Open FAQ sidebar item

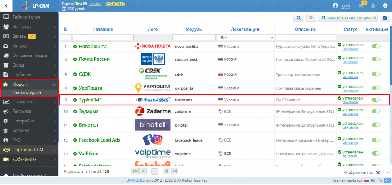29,140
